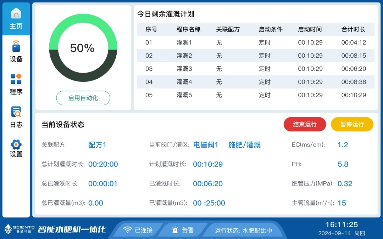This screenshot has height=239, width=383.
Task: Click the 告警 alarm bell icon
Action: (175, 230)
